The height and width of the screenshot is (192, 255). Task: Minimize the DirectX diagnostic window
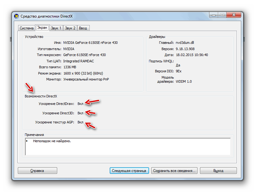(x=213, y=15)
